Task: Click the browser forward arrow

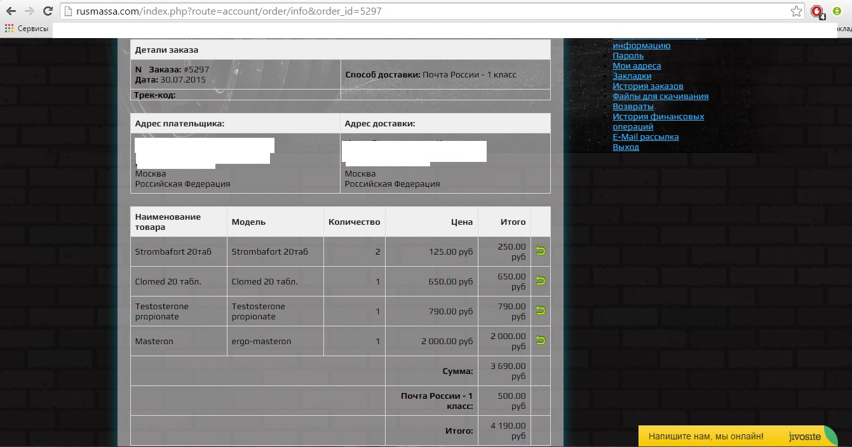Action: click(x=29, y=11)
